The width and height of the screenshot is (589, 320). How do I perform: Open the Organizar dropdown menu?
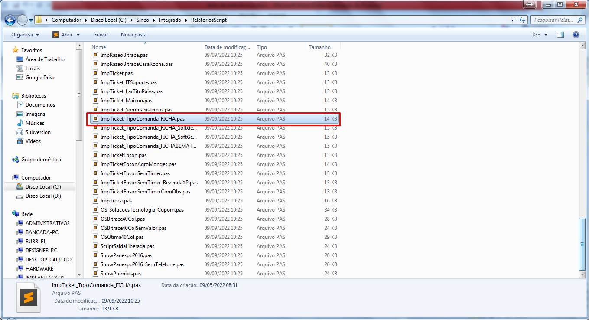25,35
